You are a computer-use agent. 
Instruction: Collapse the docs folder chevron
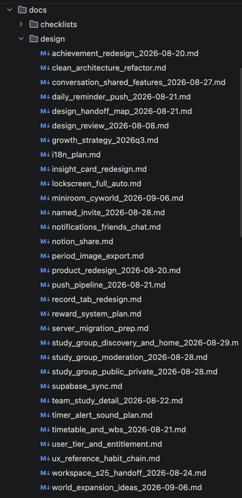[x=10, y=10]
